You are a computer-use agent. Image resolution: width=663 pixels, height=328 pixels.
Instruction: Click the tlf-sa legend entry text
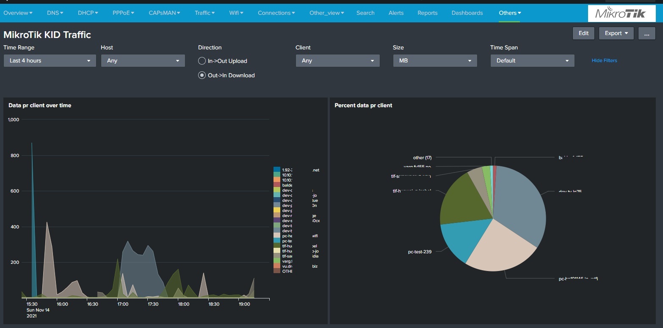tap(300, 256)
